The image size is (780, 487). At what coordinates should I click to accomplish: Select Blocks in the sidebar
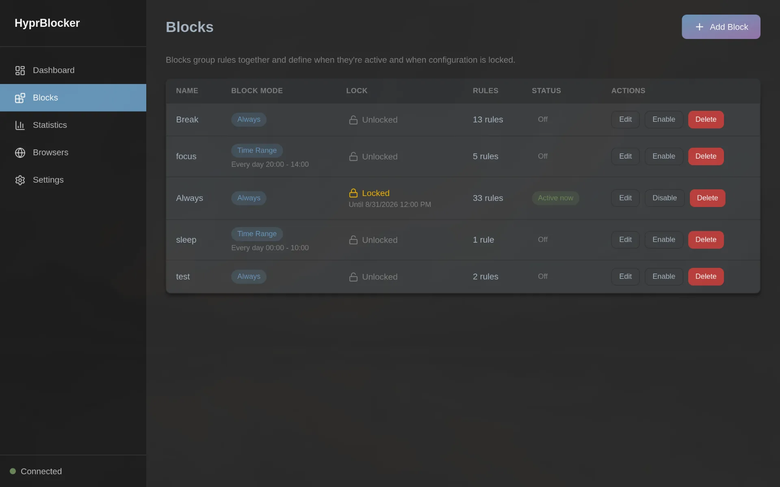pos(73,98)
